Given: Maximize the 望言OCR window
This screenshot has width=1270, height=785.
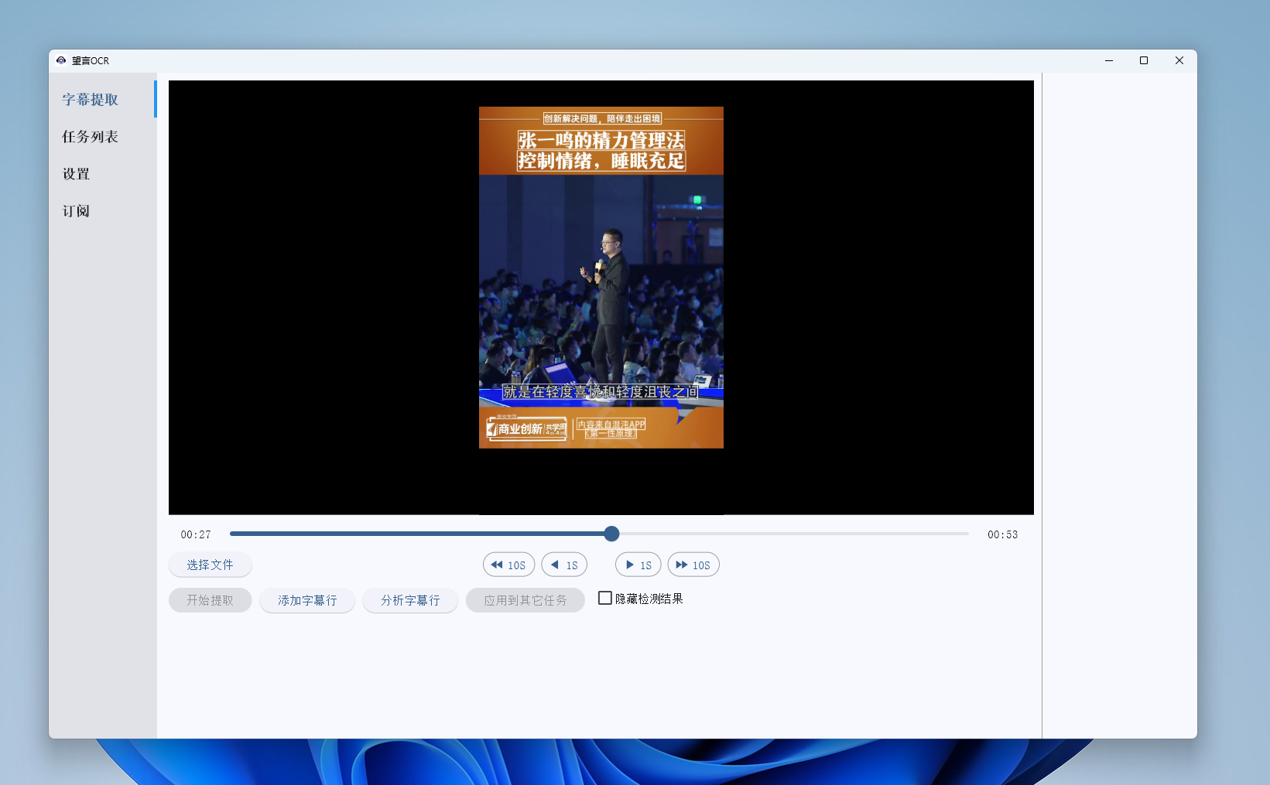Looking at the screenshot, I should (x=1144, y=60).
